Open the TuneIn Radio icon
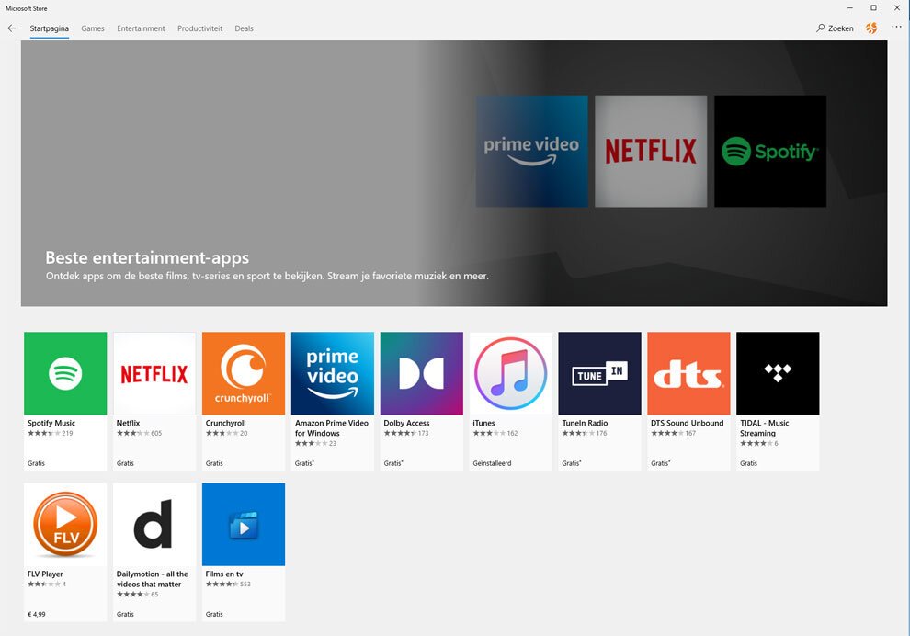Screen dimensions: 910x636 click(599, 373)
